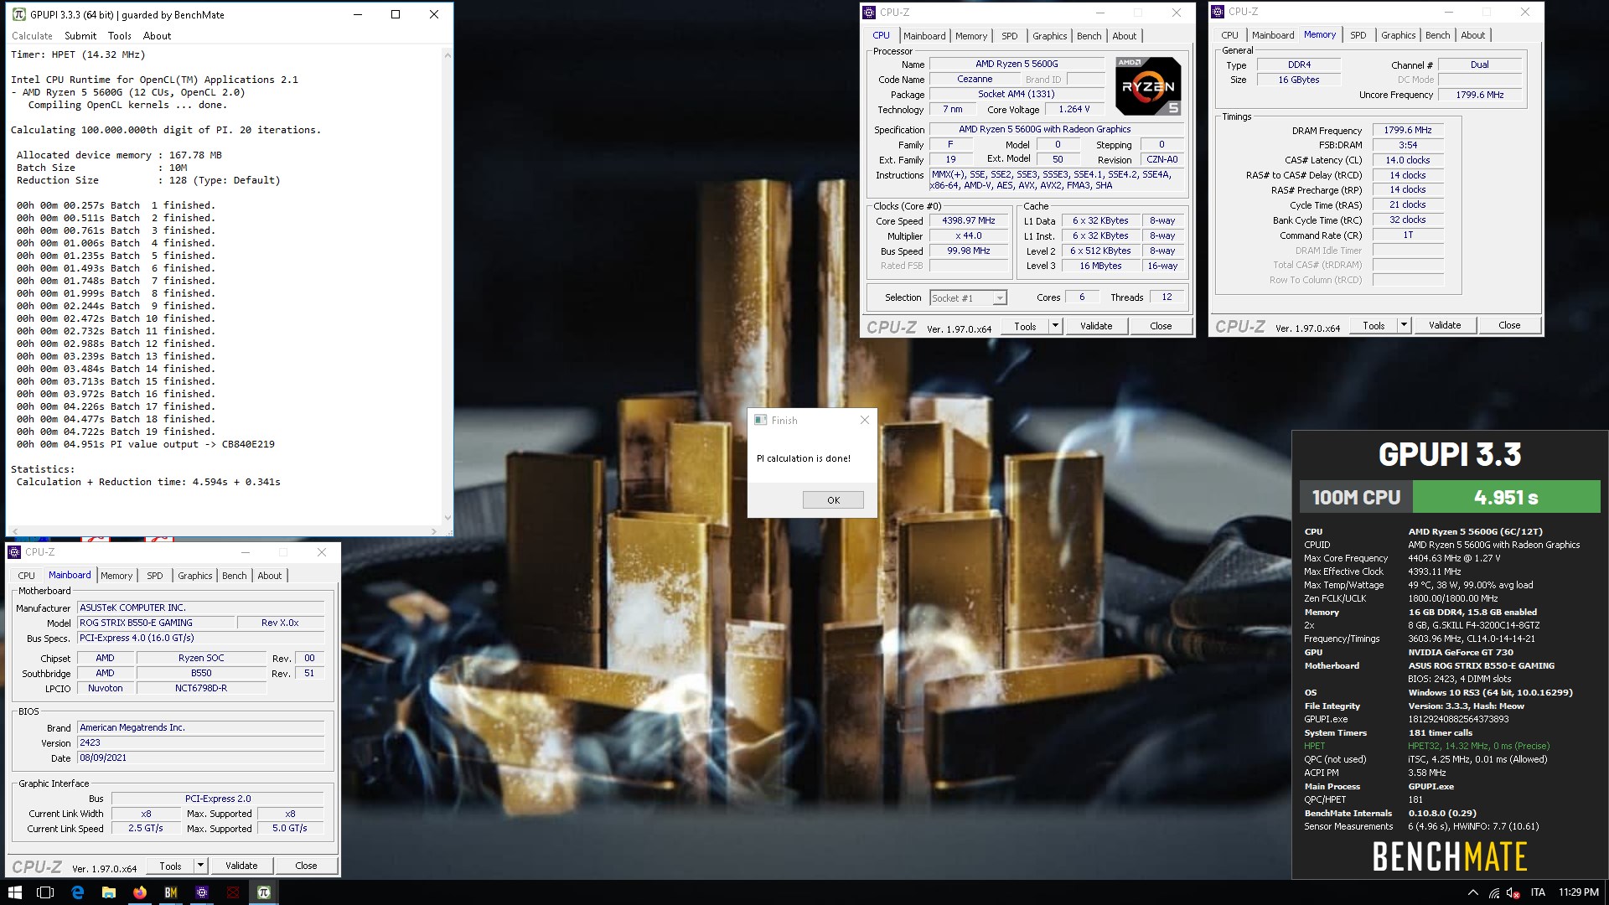Switch to CPU-Z via its taskbar icon
Screen dimensions: 1609x905
201,892
